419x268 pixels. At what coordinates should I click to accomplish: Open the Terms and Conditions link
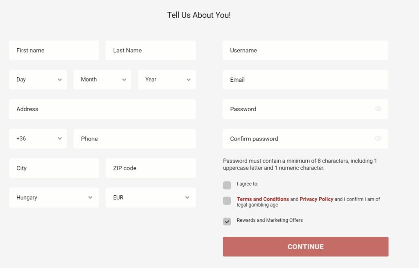(263, 199)
